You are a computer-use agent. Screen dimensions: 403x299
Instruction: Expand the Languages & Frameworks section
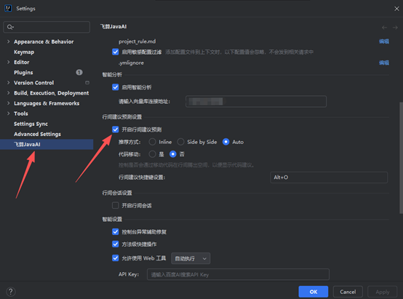9,103
